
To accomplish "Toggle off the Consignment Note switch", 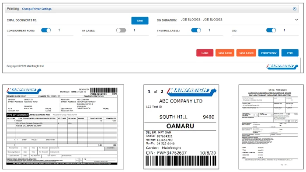I will tap(46, 30).
